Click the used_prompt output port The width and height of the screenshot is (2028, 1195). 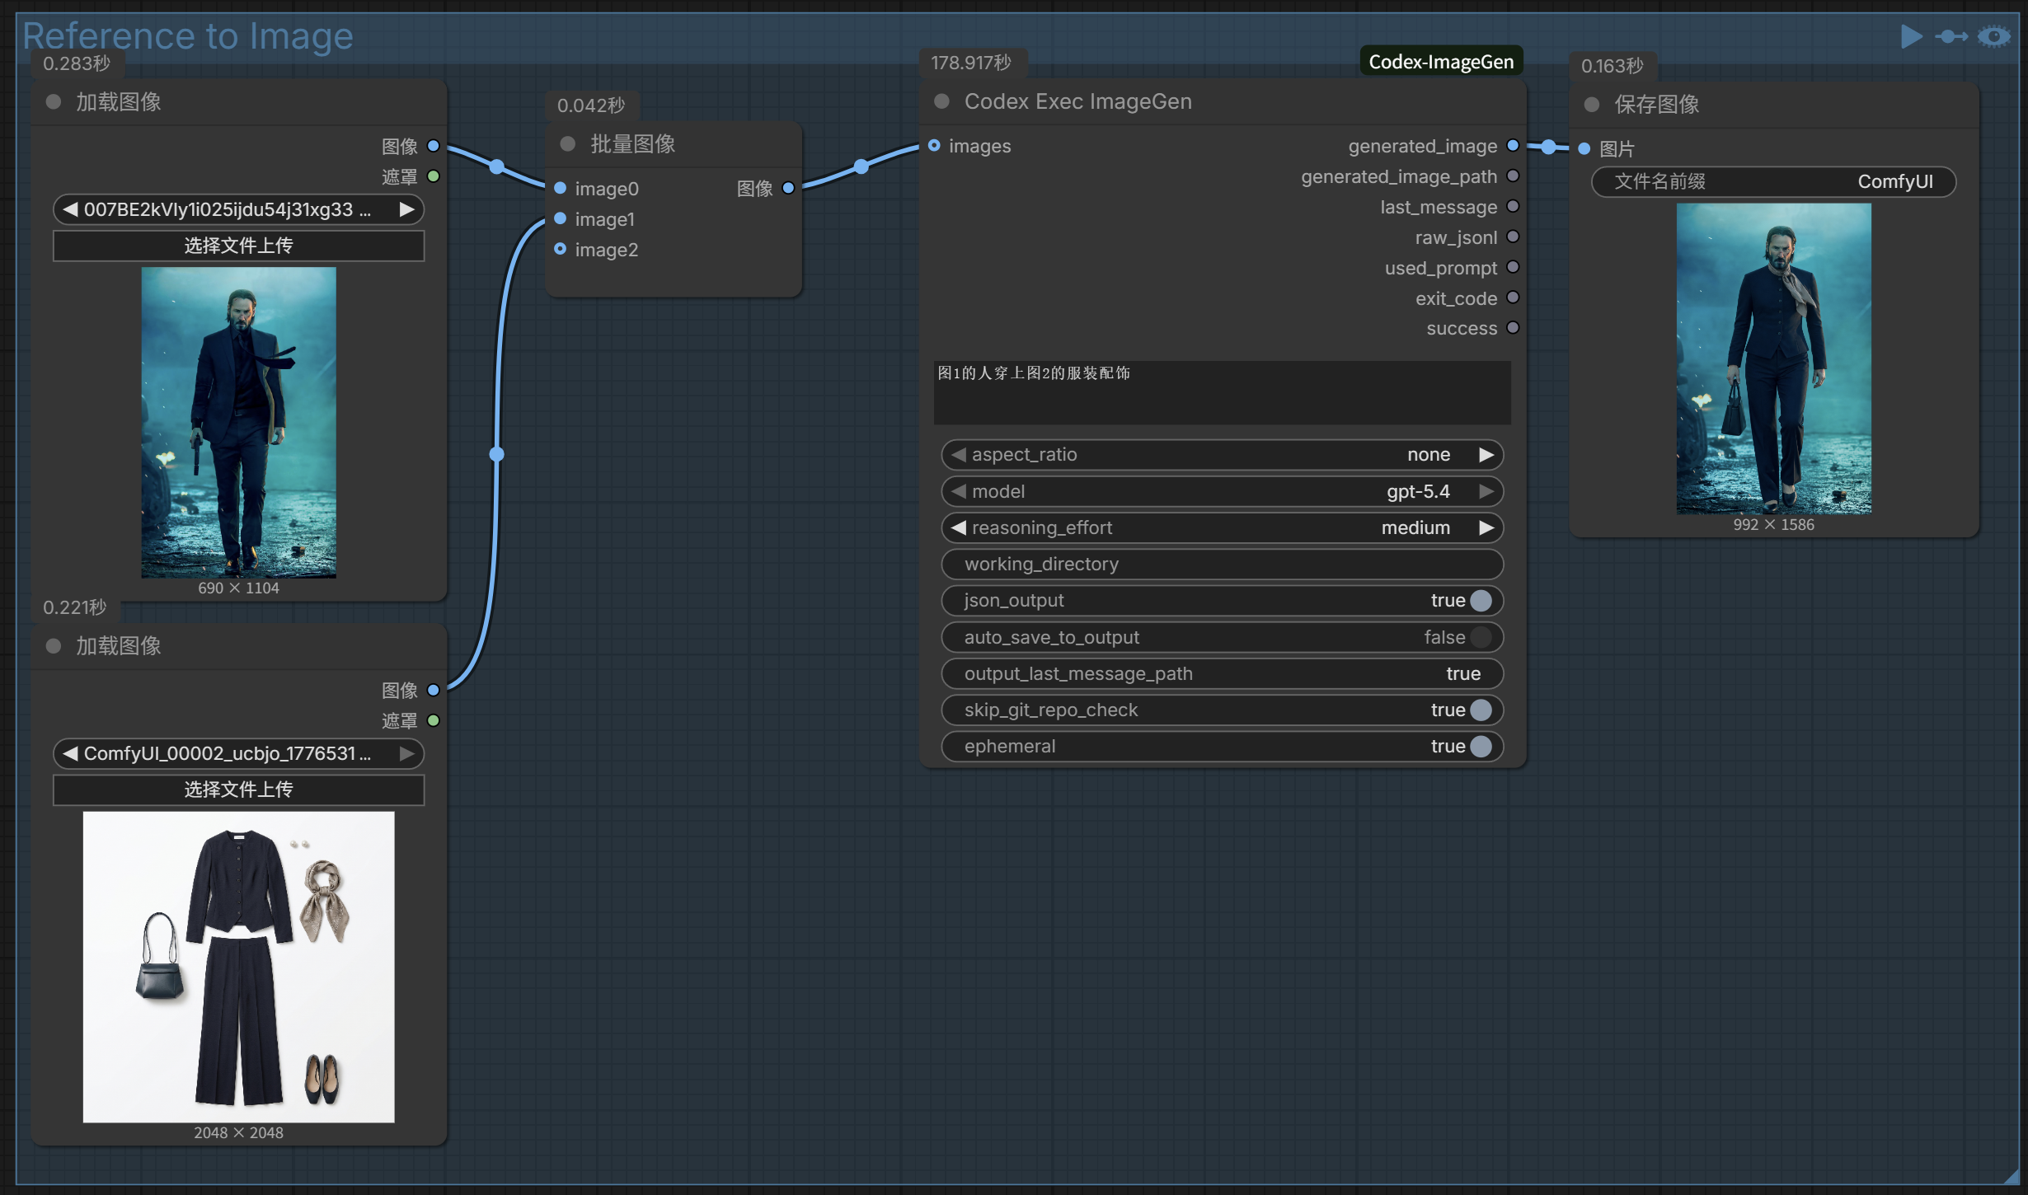[1513, 267]
